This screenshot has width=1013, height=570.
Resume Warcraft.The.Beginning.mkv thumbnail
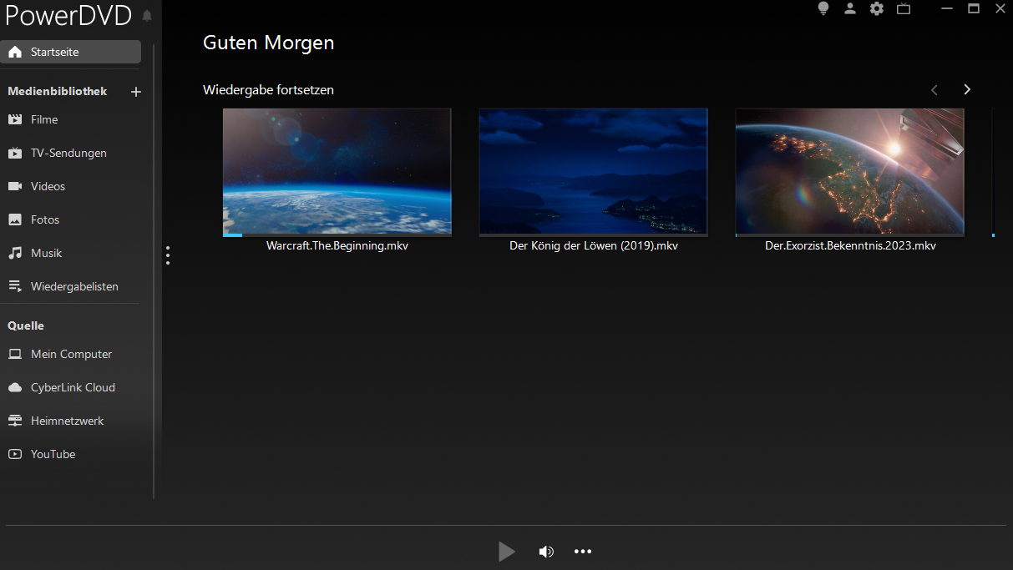[337, 171]
